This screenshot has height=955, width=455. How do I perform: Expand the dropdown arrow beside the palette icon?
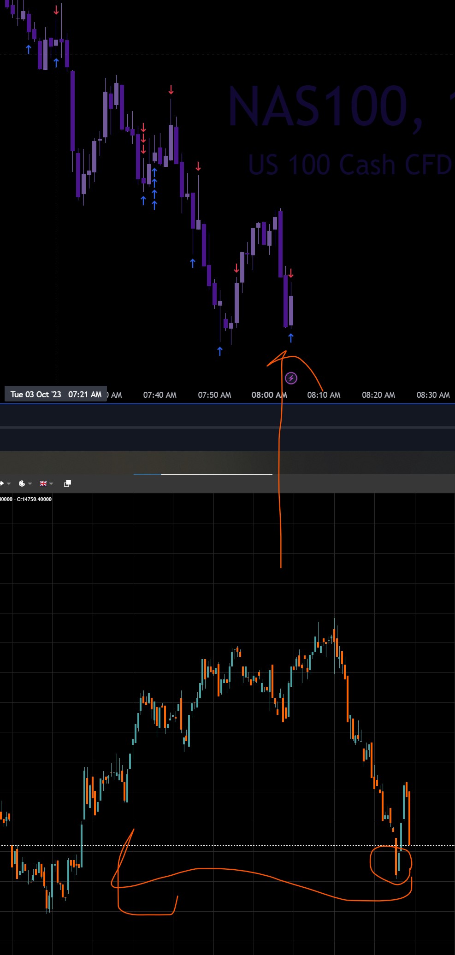[30, 483]
